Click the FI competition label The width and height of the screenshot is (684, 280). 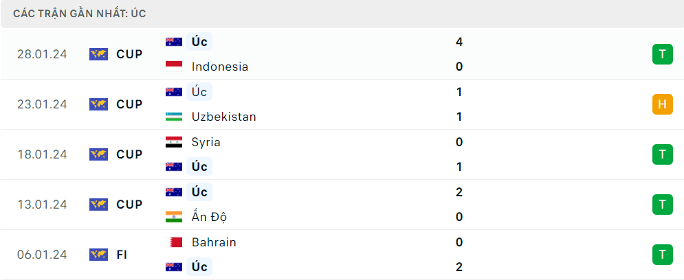tap(122, 255)
